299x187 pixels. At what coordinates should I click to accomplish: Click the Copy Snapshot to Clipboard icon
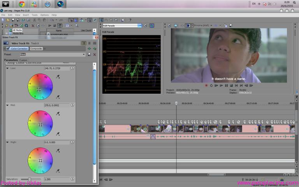(225, 25)
